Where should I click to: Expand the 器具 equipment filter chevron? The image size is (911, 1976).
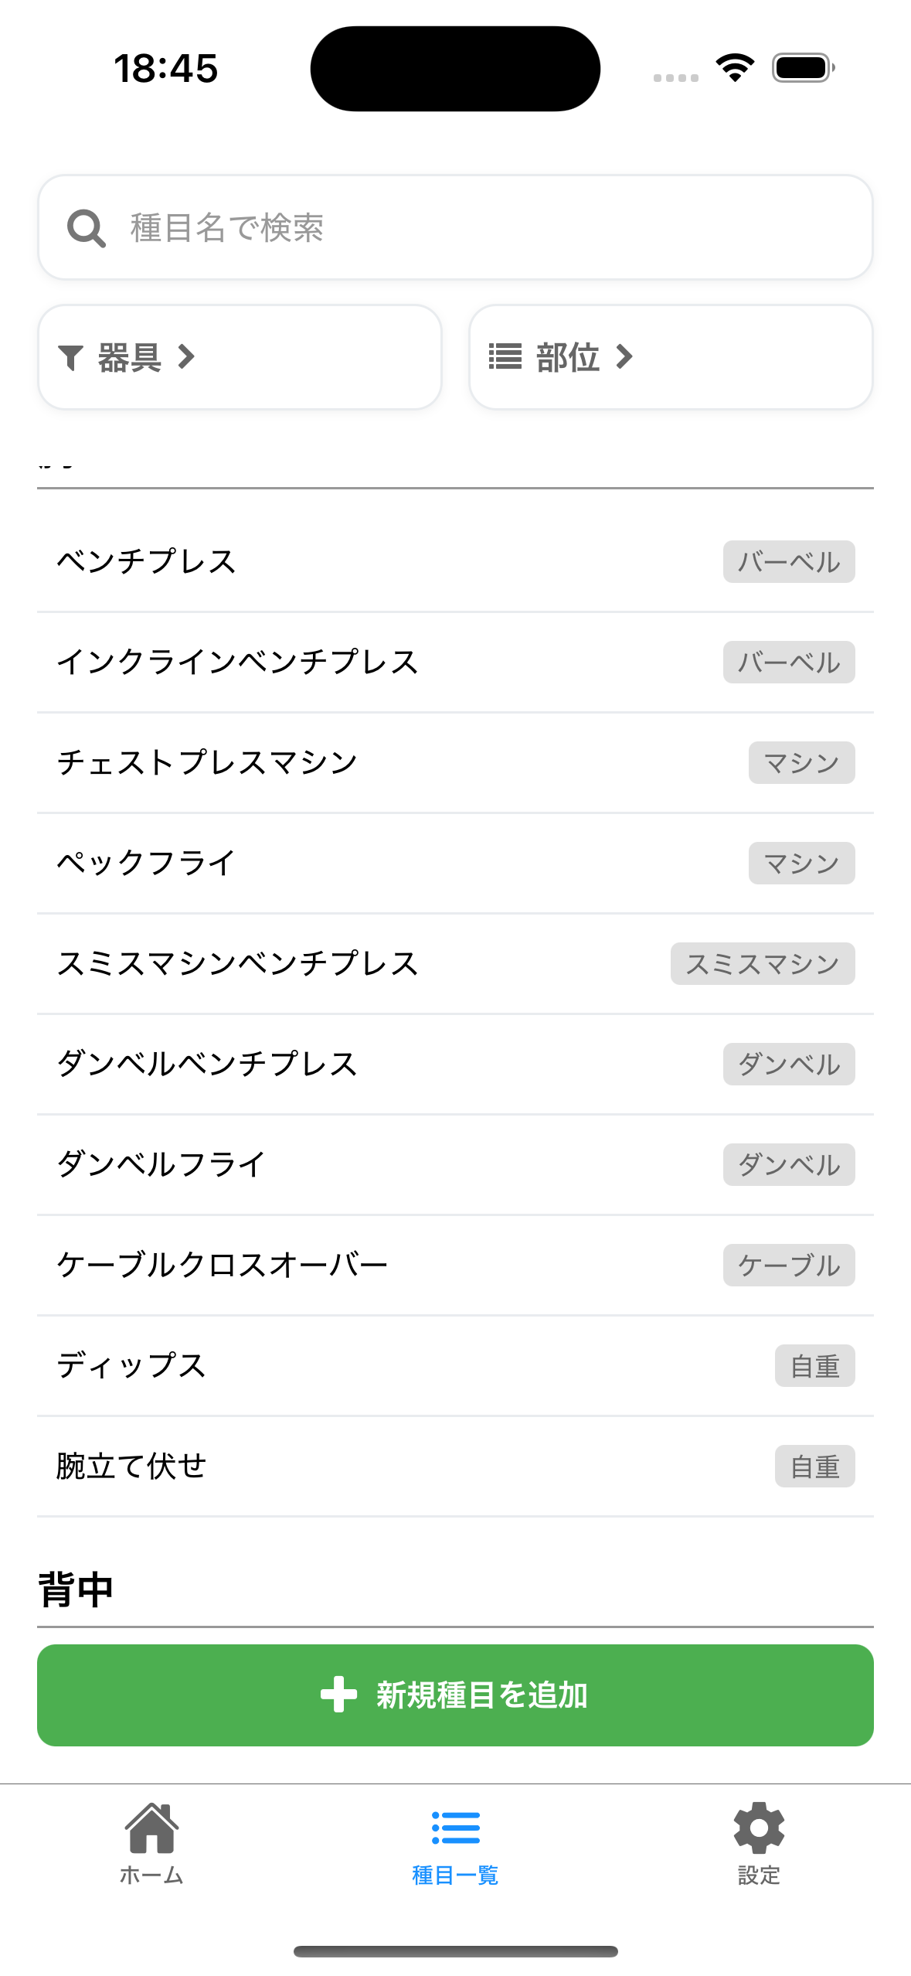tap(186, 356)
